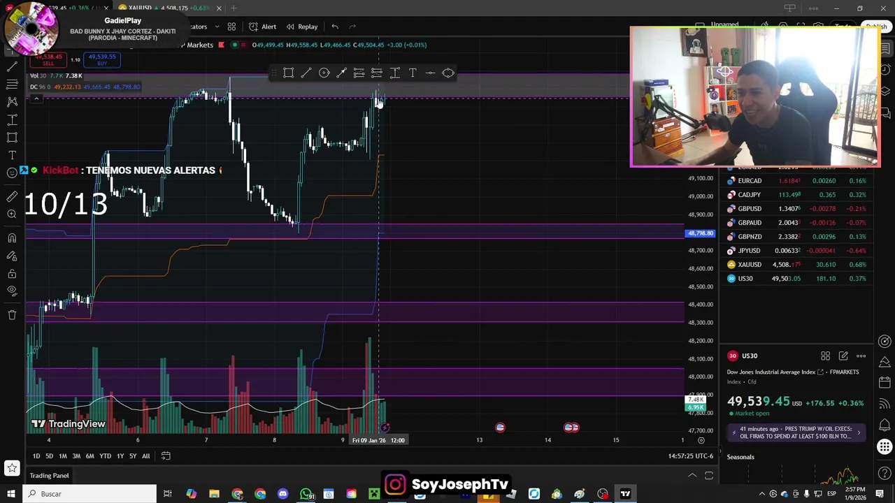Select the trend line in floating toolbar
895x503 pixels.
tap(306, 73)
